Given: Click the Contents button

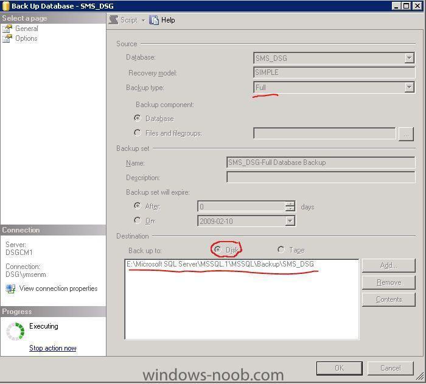Looking at the screenshot, I should click(388, 299).
